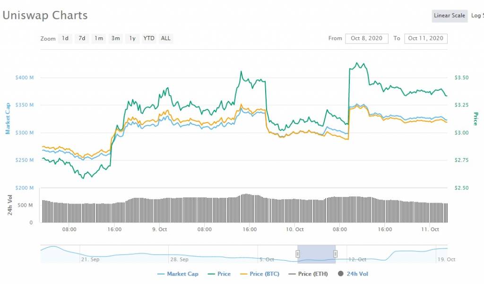The height and width of the screenshot is (284, 484).
Task: Set zoom range to 1m
Action: [x=99, y=38]
